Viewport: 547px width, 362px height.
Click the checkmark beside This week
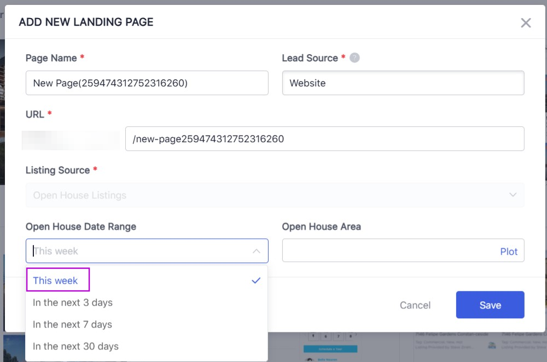[x=255, y=281]
